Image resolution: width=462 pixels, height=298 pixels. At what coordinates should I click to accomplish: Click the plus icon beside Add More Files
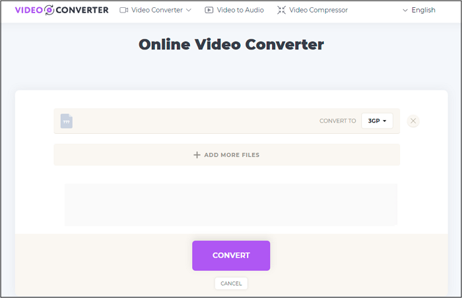coord(197,155)
